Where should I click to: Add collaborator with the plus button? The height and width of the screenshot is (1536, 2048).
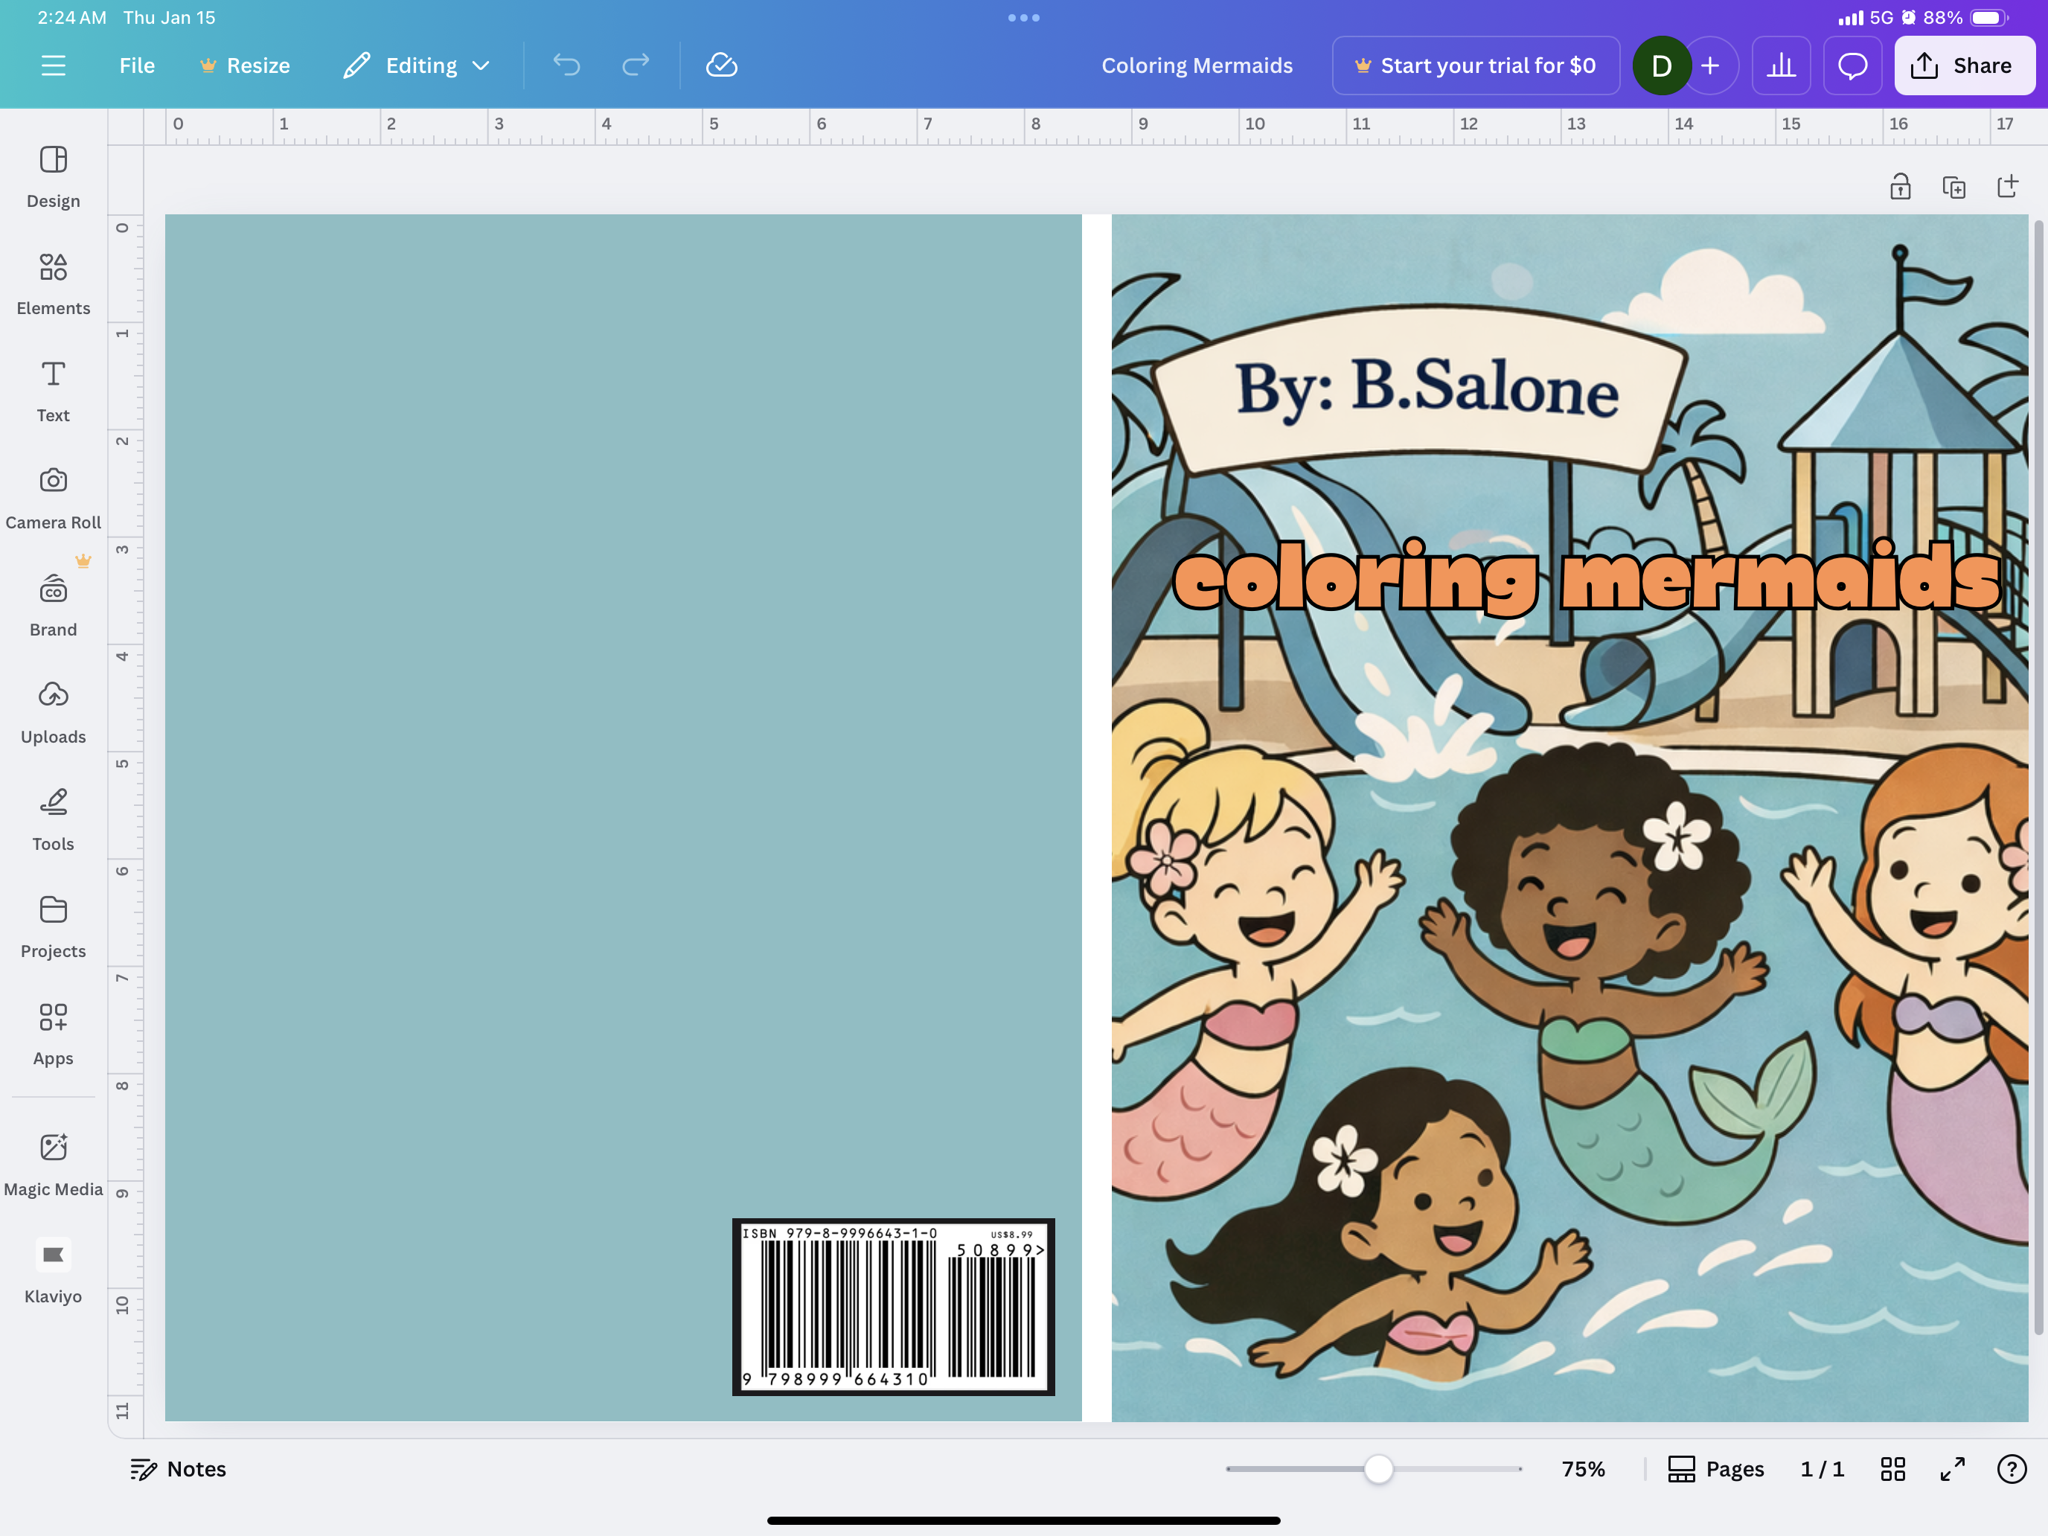coord(1711,65)
